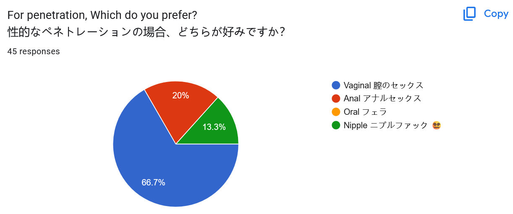Screen dimensions: 513x214
Task: Select the green Nipple legend dot
Action: (336, 125)
